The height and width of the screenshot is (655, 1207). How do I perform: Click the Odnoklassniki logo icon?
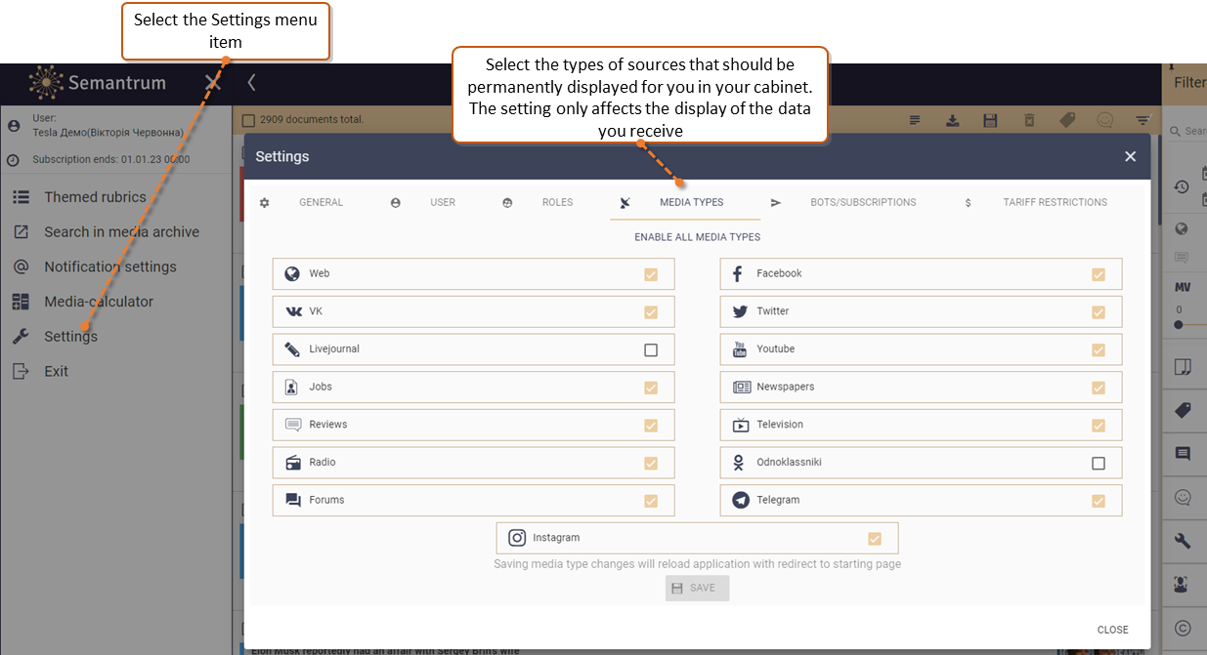pos(739,463)
